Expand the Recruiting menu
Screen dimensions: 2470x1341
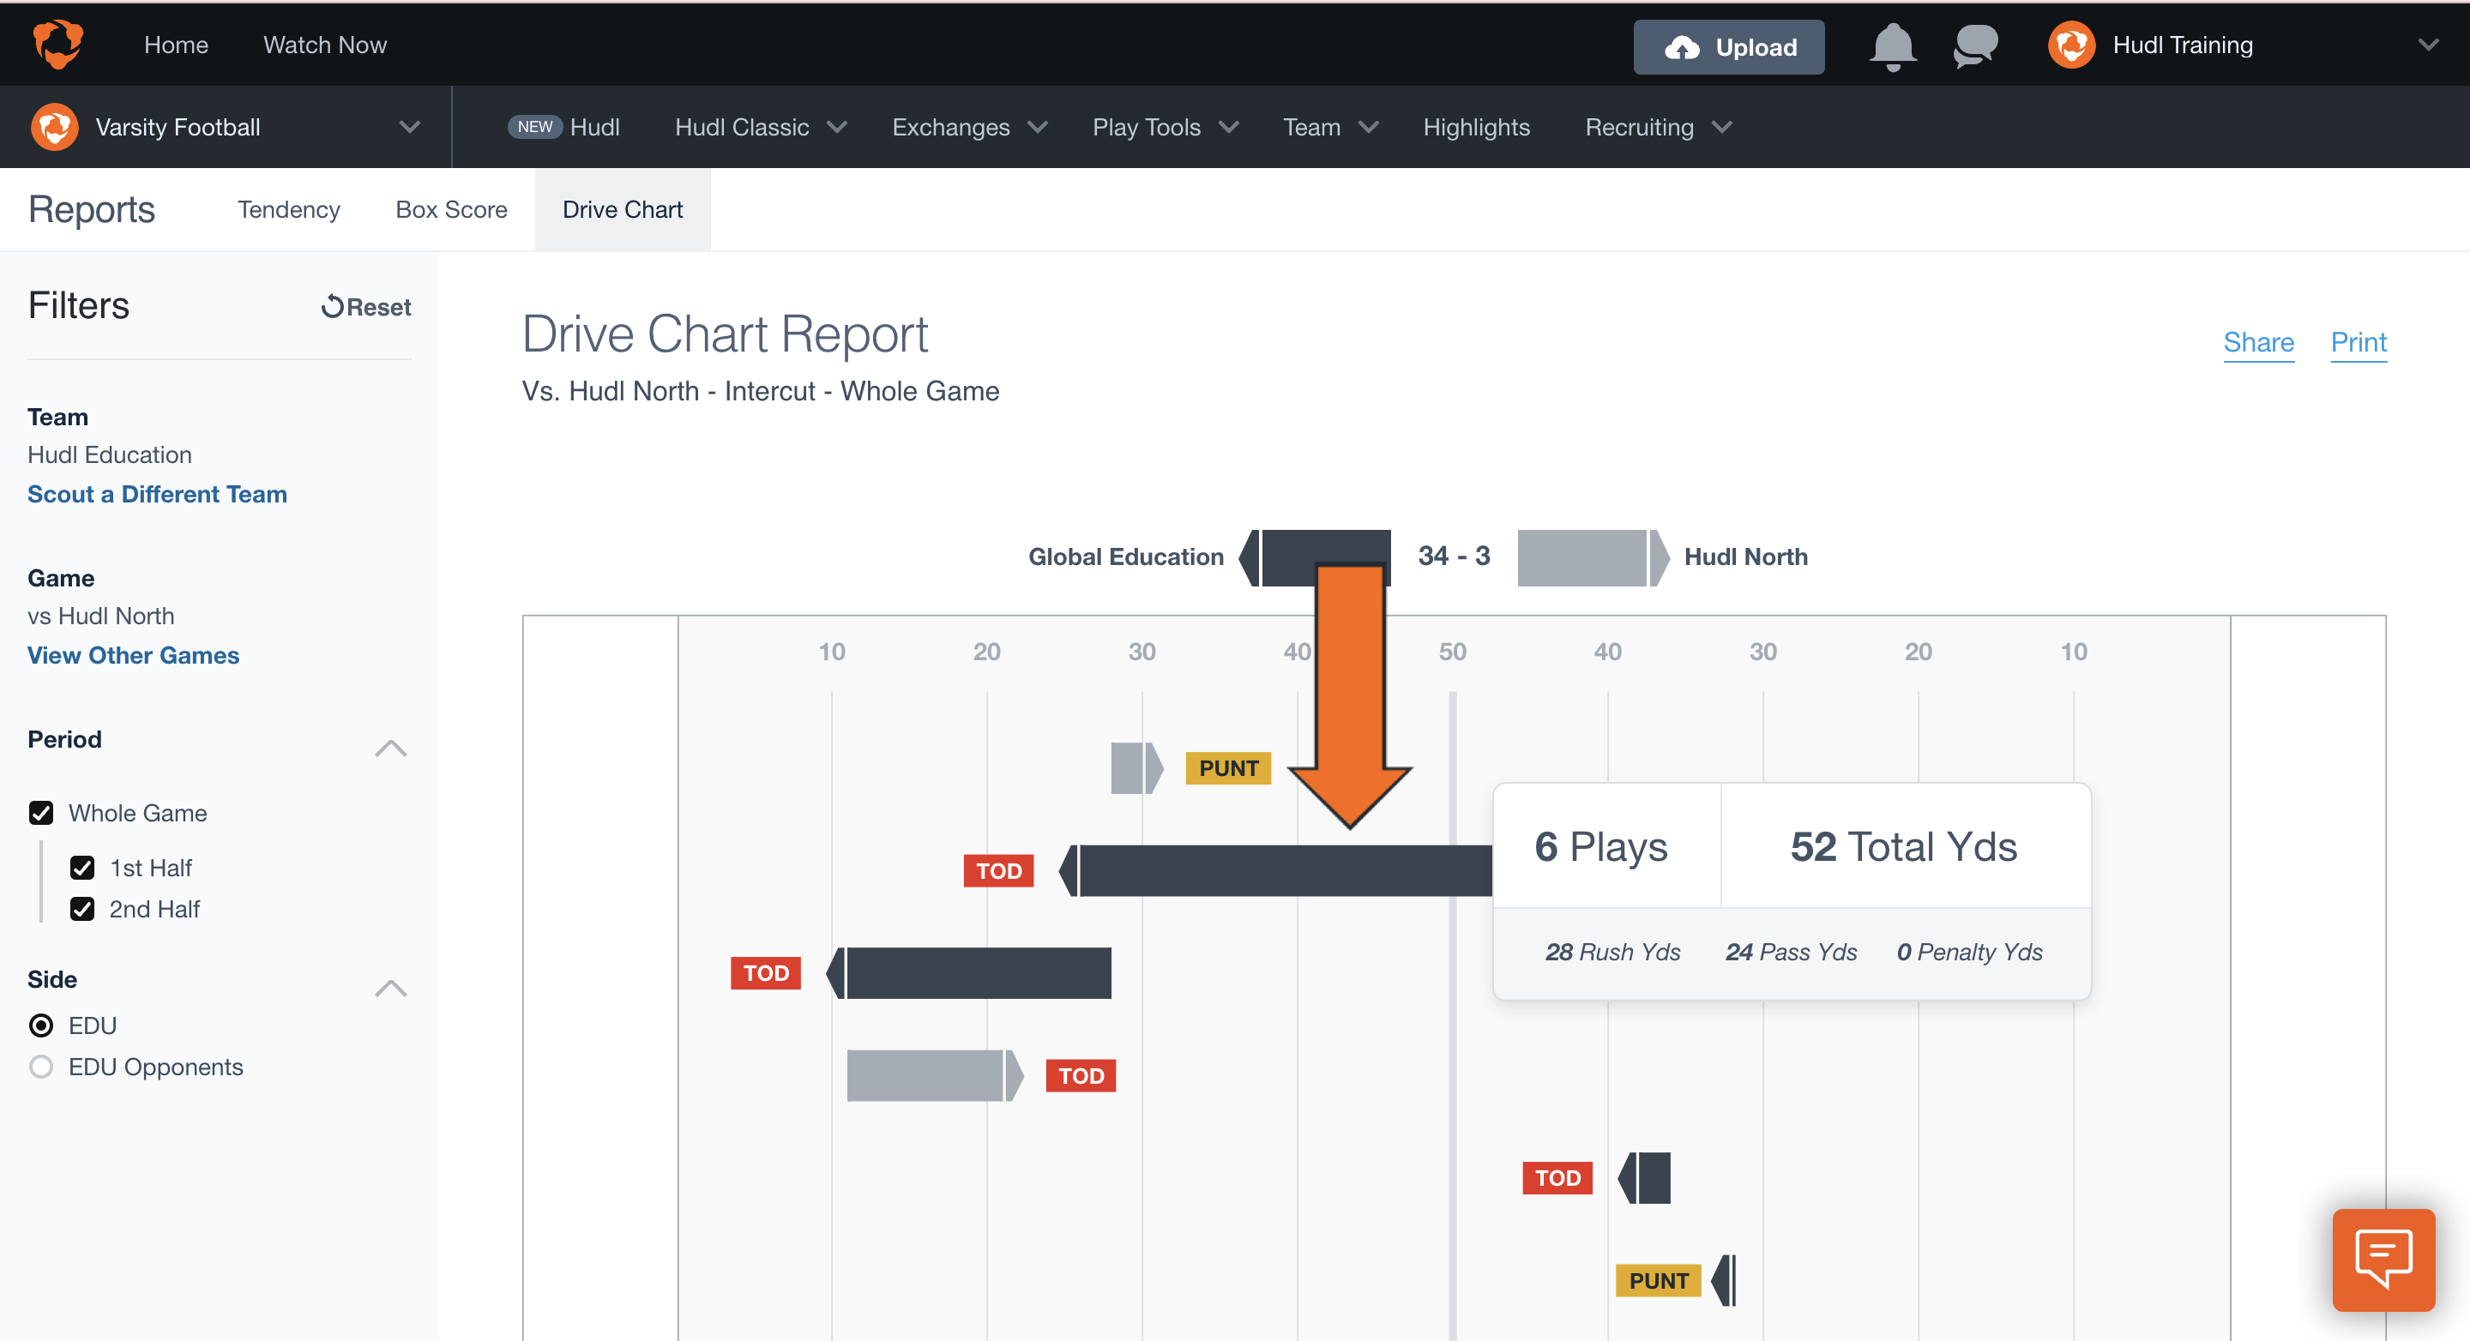click(1658, 127)
